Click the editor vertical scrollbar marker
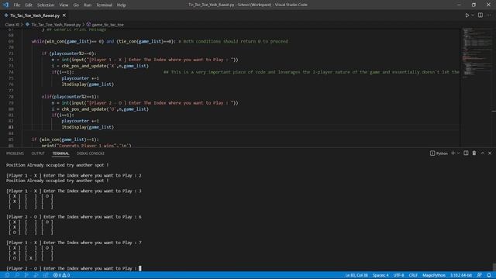 click(x=494, y=111)
